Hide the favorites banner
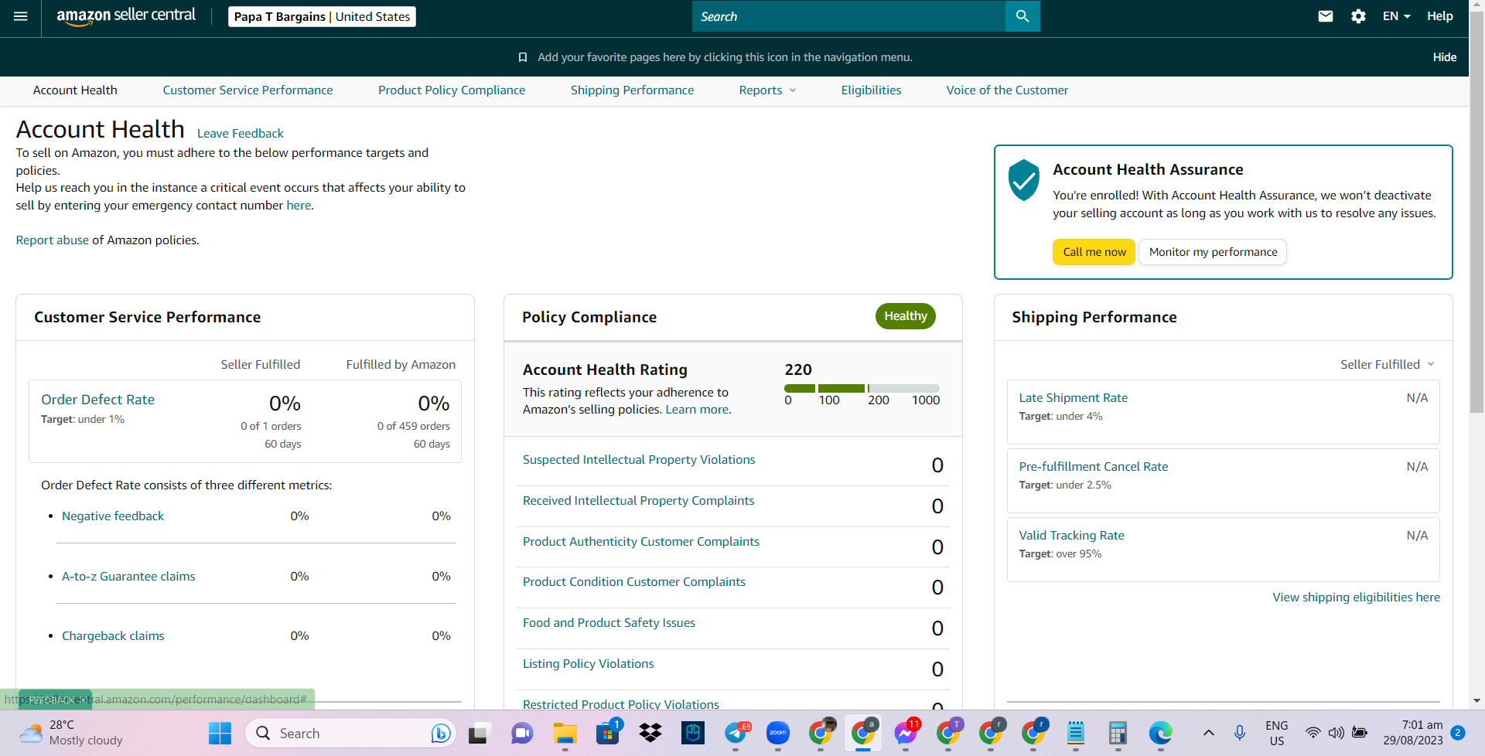 pos(1444,57)
